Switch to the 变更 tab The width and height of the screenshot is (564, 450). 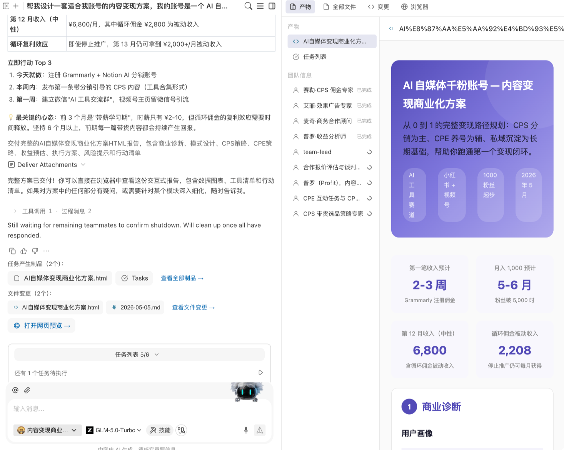(x=379, y=7)
